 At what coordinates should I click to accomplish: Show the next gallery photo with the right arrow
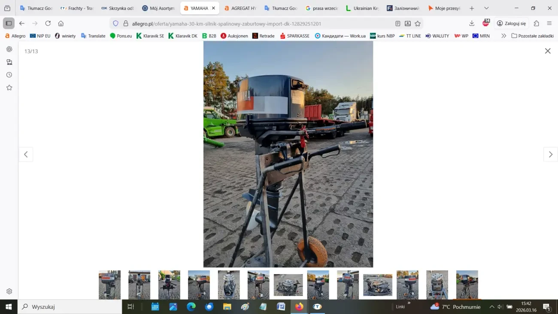(x=550, y=155)
